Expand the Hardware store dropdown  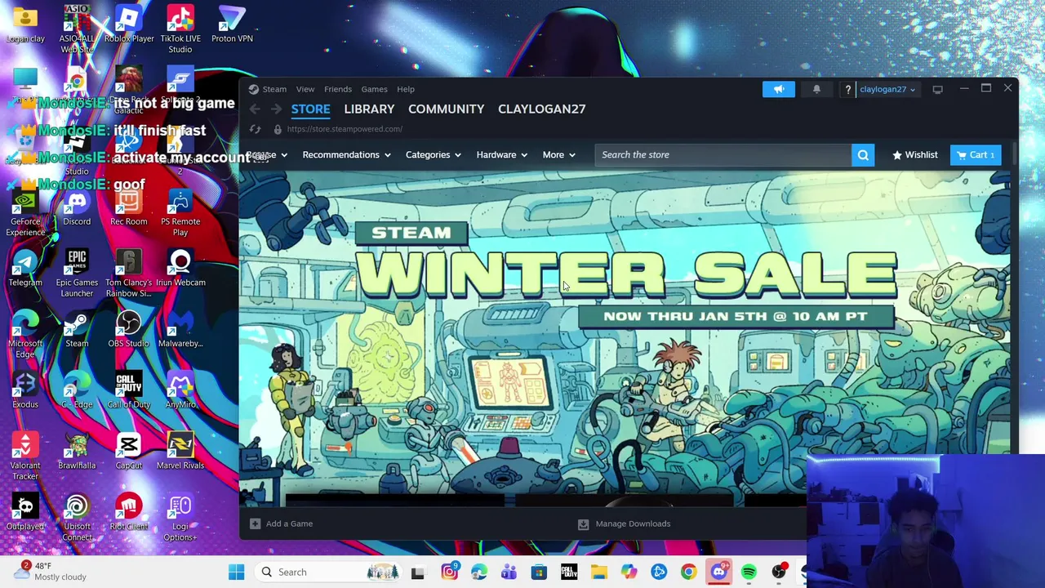tap(501, 154)
